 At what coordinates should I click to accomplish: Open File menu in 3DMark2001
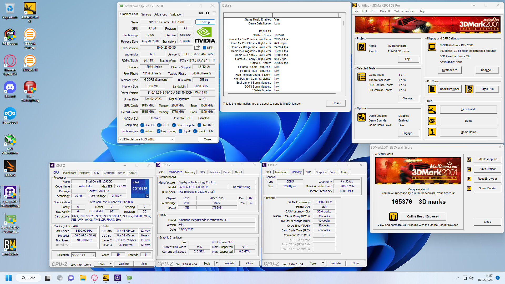point(356,11)
